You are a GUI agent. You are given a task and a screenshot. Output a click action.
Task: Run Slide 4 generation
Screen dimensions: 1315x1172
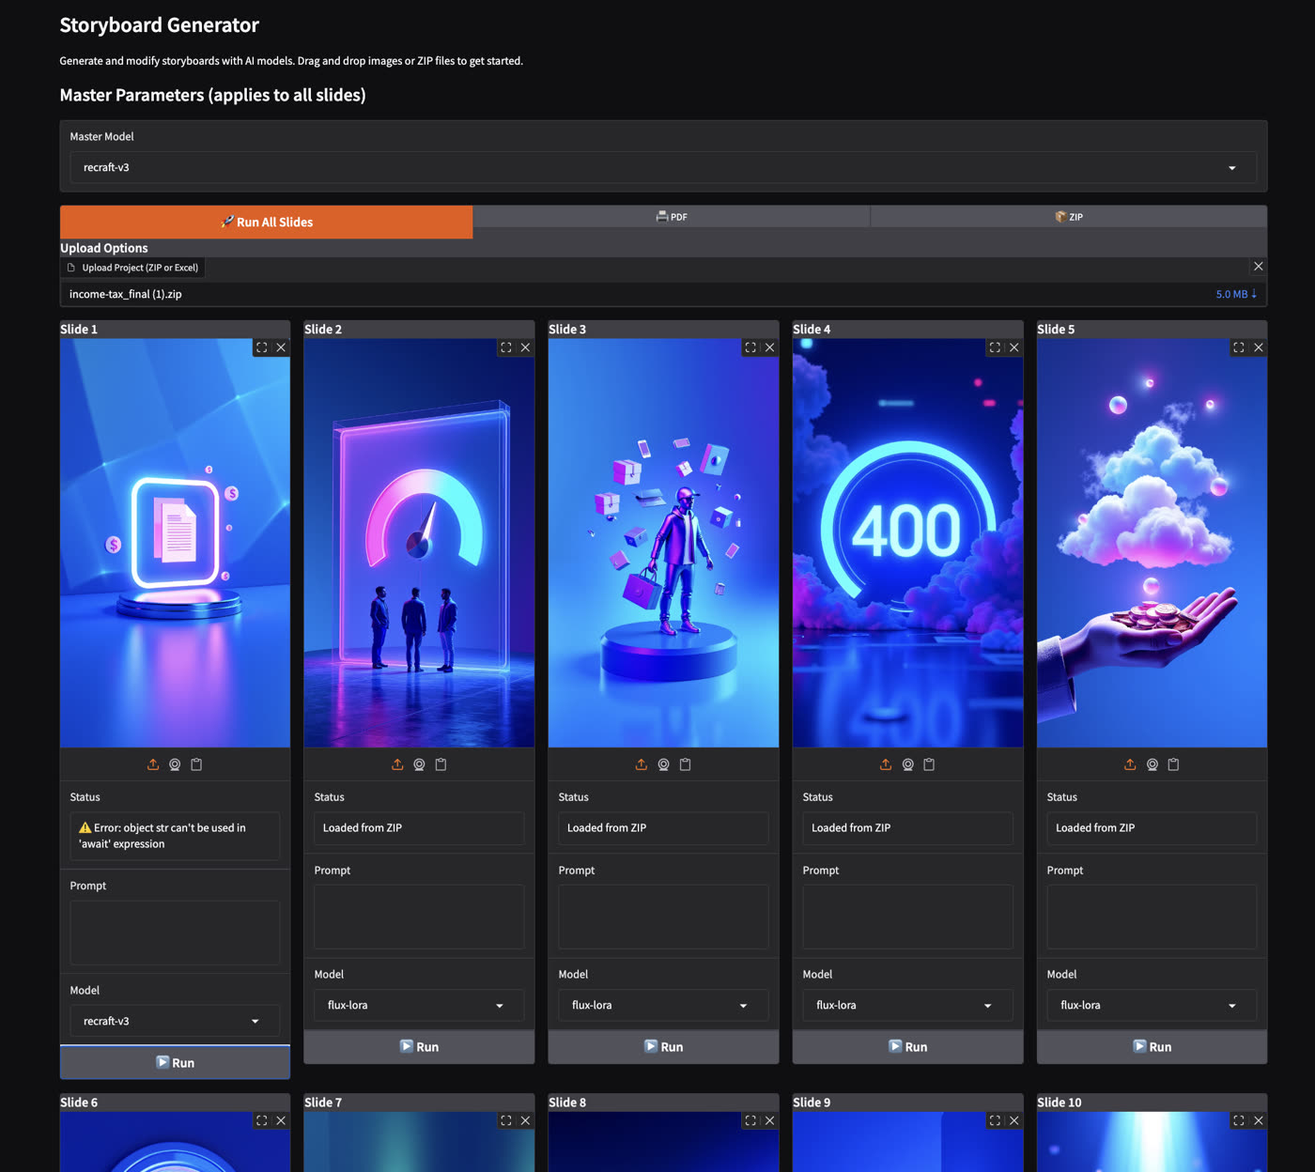907,1046
